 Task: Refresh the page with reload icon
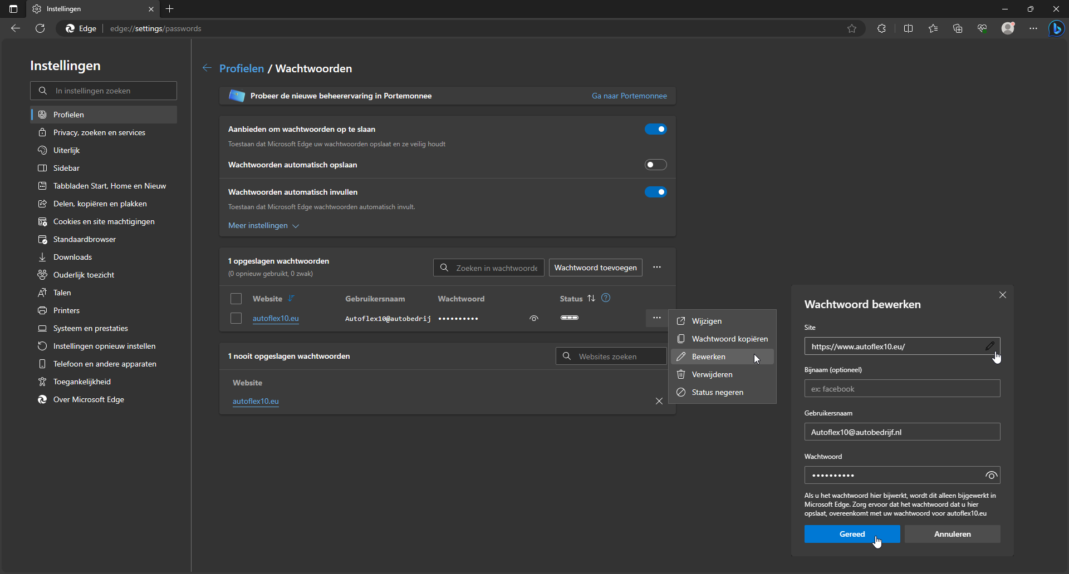tap(40, 28)
